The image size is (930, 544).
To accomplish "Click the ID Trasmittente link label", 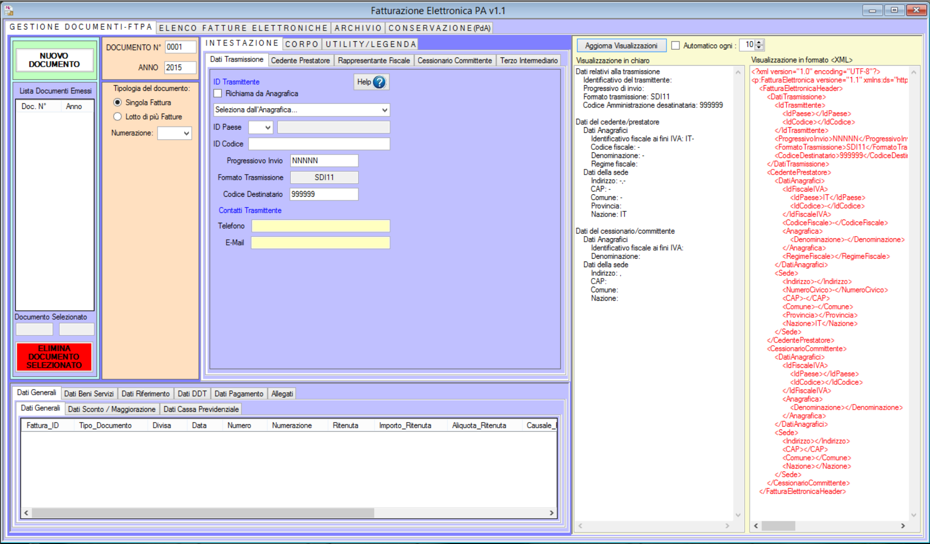I will pyautogui.click(x=236, y=82).
